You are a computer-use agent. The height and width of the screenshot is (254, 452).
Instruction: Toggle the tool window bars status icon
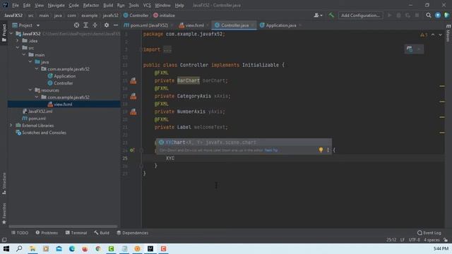tap(4, 240)
